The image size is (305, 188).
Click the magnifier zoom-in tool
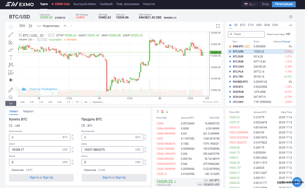coord(11,98)
